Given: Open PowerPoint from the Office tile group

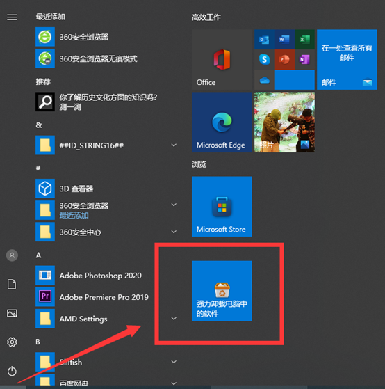Looking at the screenshot, I should [x=284, y=60].
